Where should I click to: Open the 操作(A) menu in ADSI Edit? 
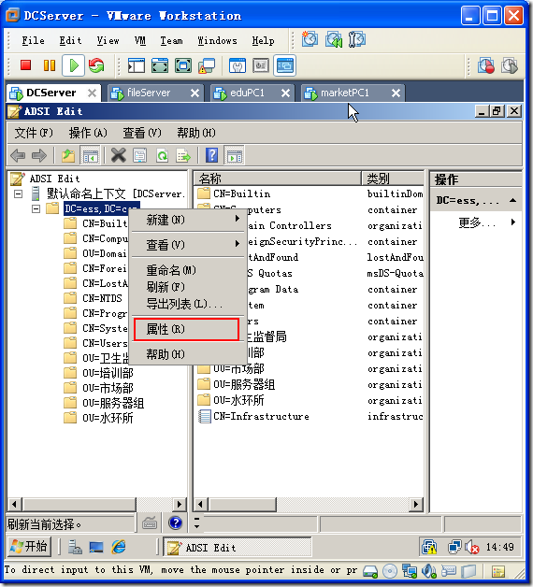[x=88, y=133]
